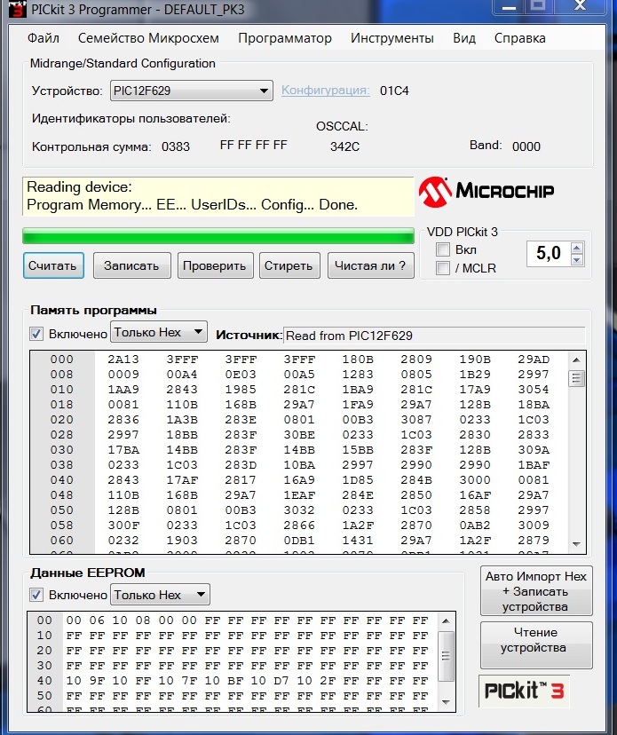The width and height of the screenshot is (617, 735).
Task: Select program memory cell 29AD
Action: pos(534,360)
